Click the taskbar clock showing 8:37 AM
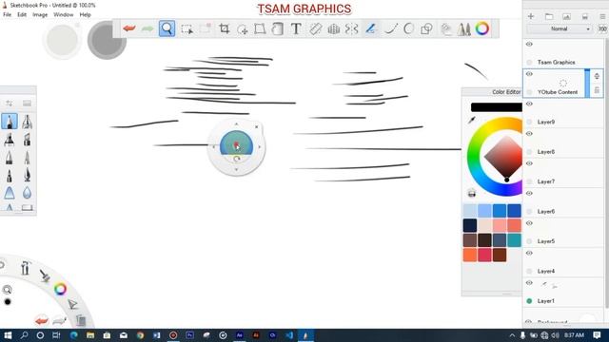Viewport: 609px width, 342px height. [574, 335]
